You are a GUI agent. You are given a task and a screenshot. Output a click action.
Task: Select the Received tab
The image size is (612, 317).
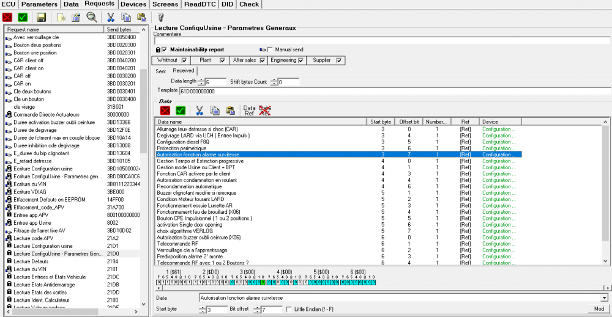[x=184, y=70]
